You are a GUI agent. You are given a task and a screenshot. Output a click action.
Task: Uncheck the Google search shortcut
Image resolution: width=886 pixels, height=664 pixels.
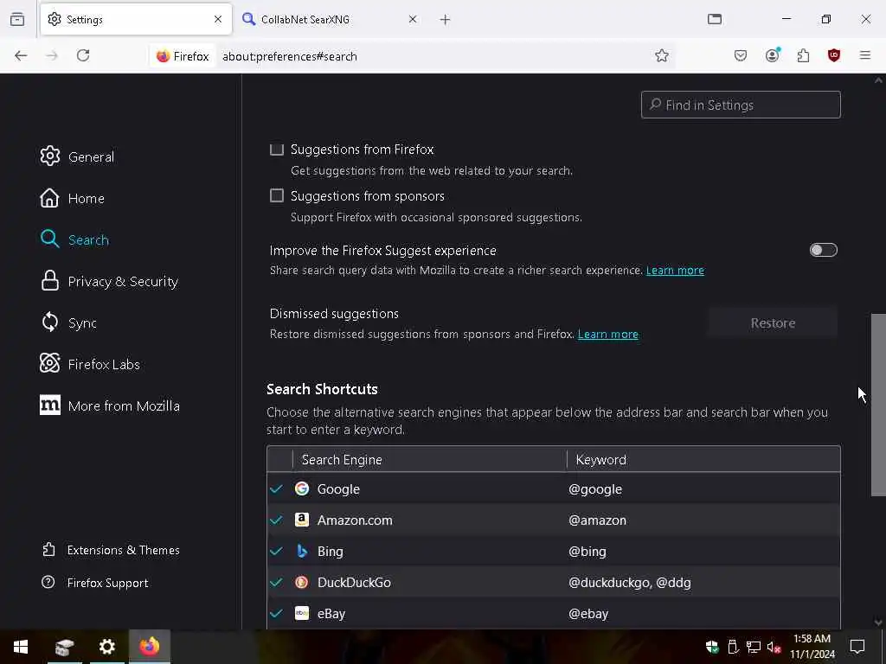(x=276, y=488)
